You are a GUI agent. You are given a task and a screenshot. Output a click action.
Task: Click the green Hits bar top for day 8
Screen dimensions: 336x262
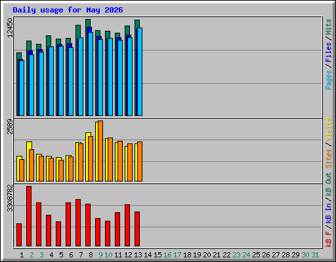[88, 23]
